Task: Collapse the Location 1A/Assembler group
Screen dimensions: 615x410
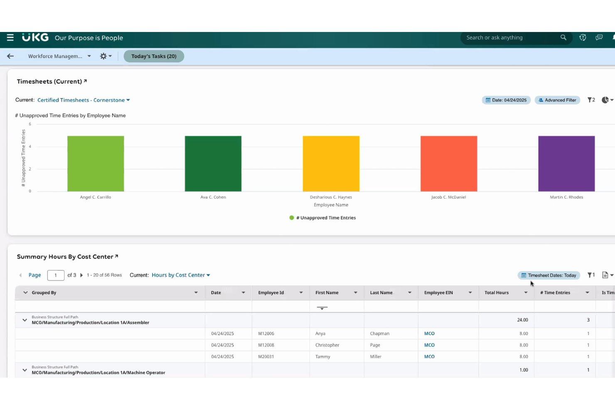Action: tap(25, 320)
